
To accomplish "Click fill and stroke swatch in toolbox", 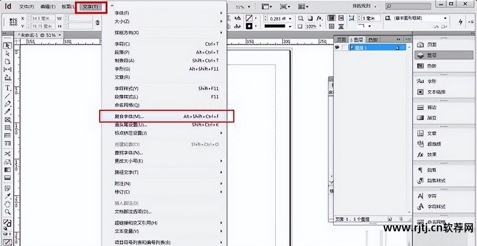I will 7,224.
